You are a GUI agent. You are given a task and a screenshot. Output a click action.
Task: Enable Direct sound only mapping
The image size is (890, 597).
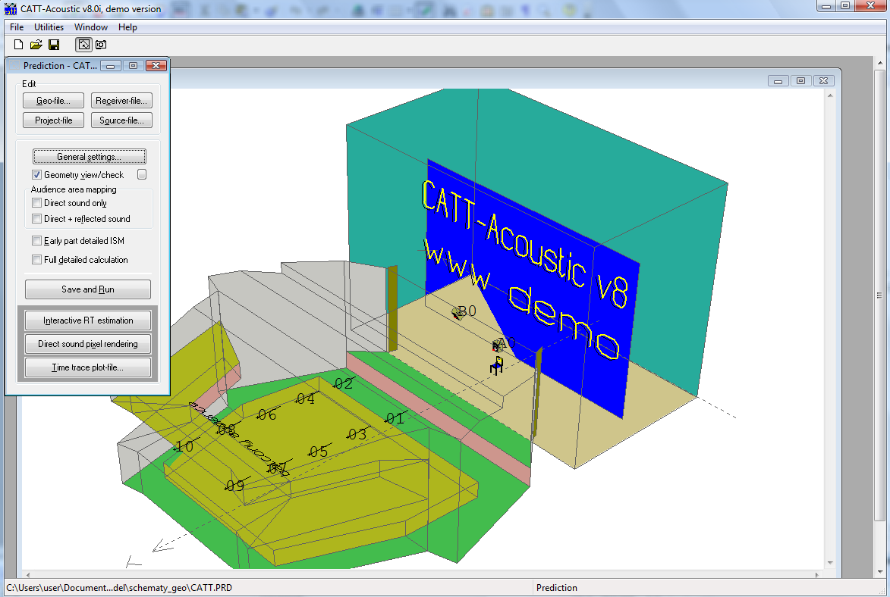37,203
